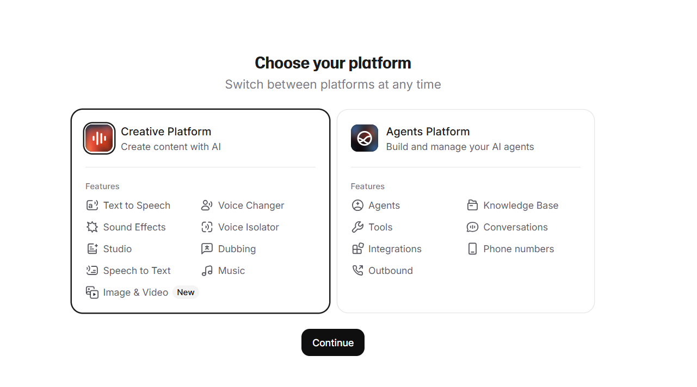697x387 pixels.
Task: Select the Text to Speech feature icon
Action: (x=92, y=205)
